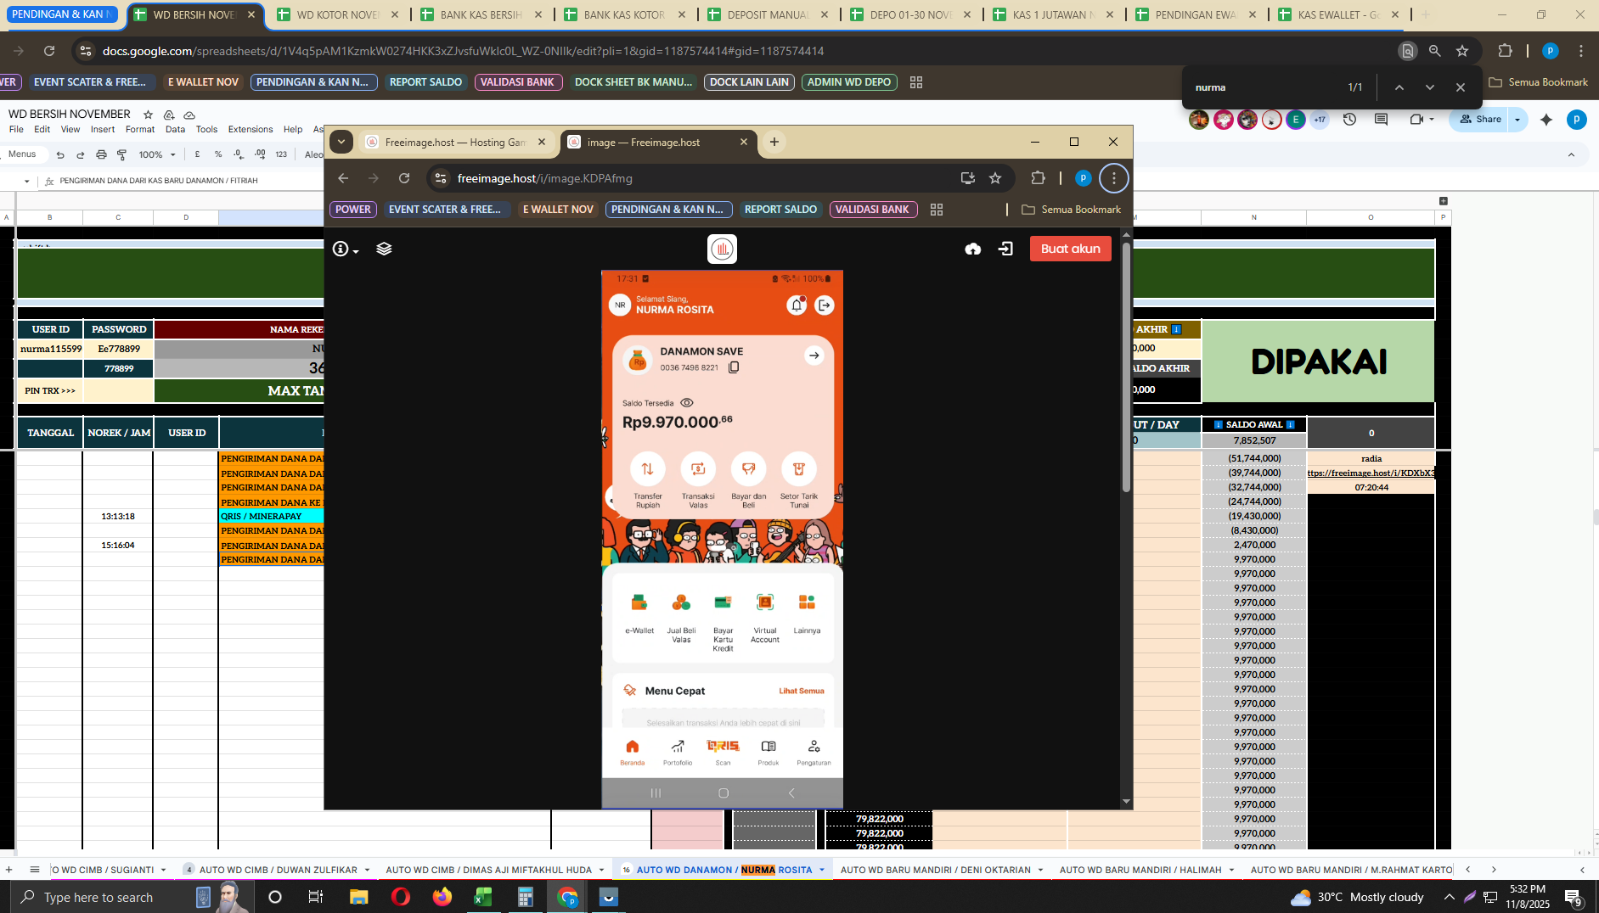This screenshot has height=913, width=1599.
Task: Open Excel from the taskbar
Action: [x=483, y=897]
